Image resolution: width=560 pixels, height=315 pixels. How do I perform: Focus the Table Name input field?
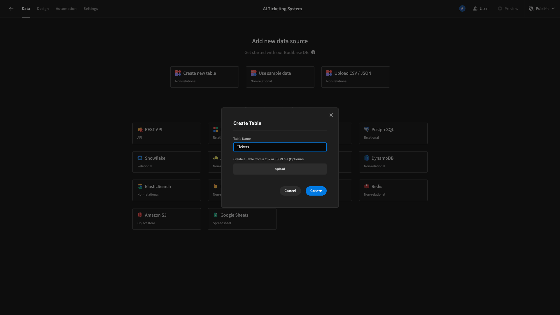(x=280, y=147)
